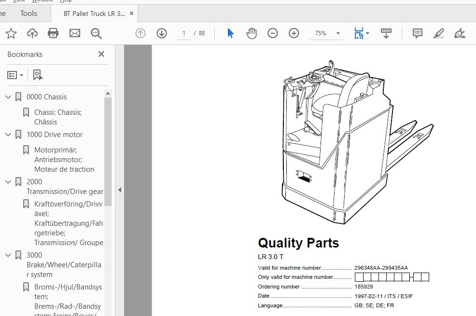476x316 pixels.
Task: Click language value GB; SE; DE; FR
Action: pos(374,305)
